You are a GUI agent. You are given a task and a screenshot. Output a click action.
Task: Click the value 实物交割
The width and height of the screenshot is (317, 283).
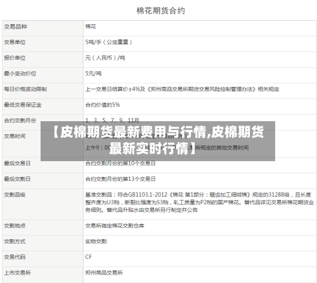[96, 241]
